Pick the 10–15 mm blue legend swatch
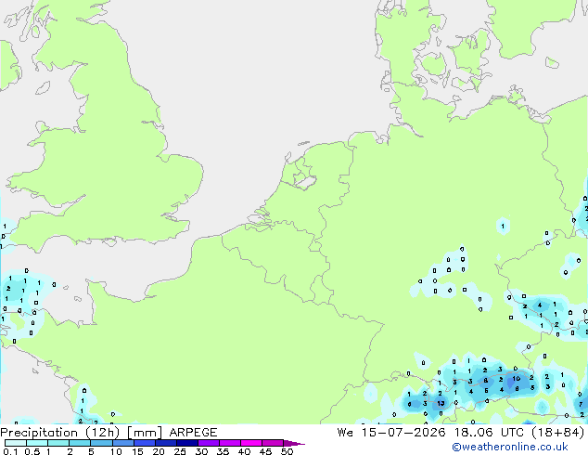 122,443
